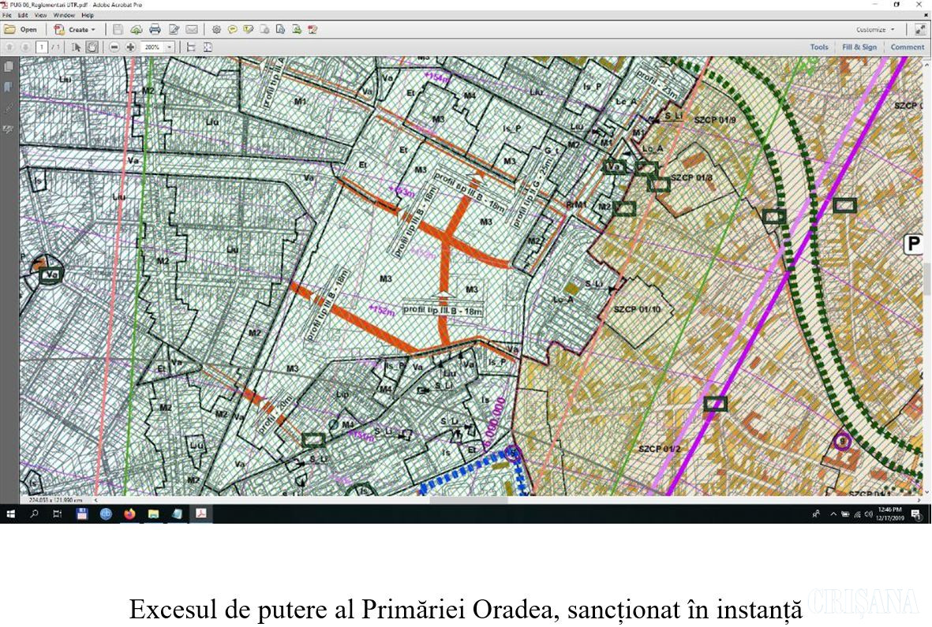The image size is (932, 627).
Task: Click the zoom in plus button
Action: pos(130,47)
